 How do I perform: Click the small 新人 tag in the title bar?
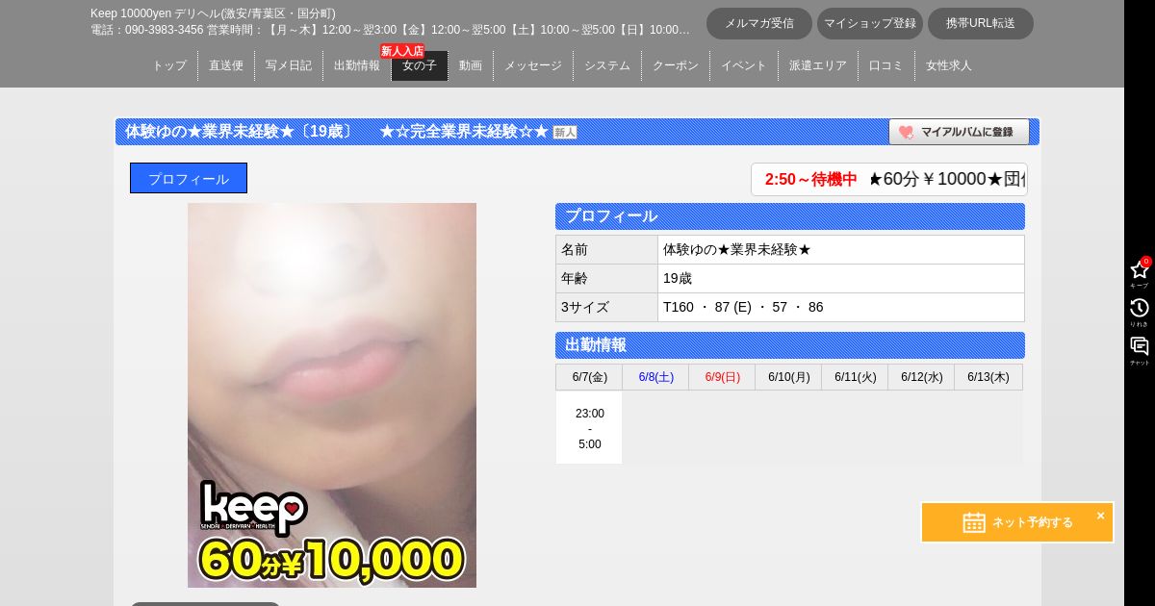(565, 133)
